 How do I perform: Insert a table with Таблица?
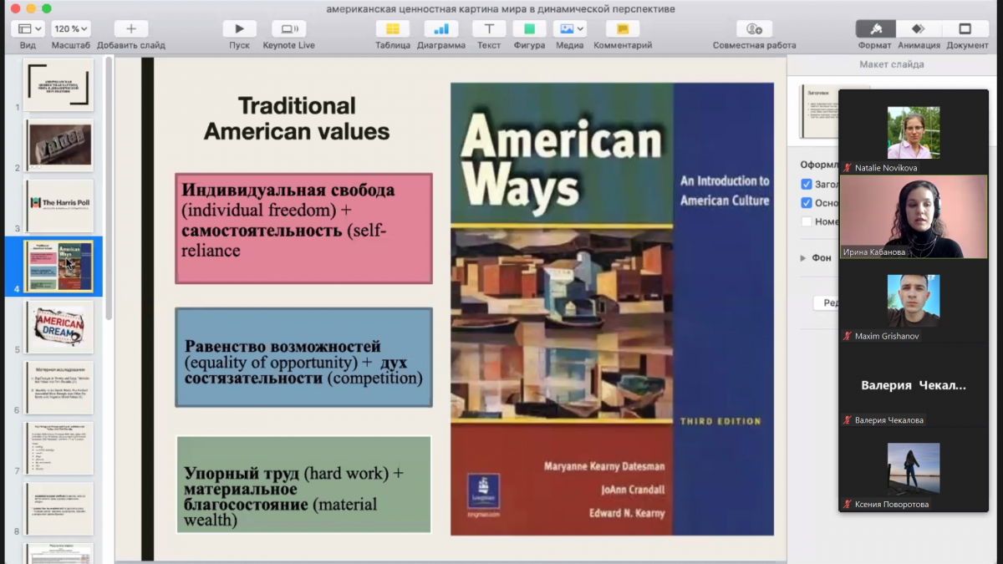click(392, 29)
